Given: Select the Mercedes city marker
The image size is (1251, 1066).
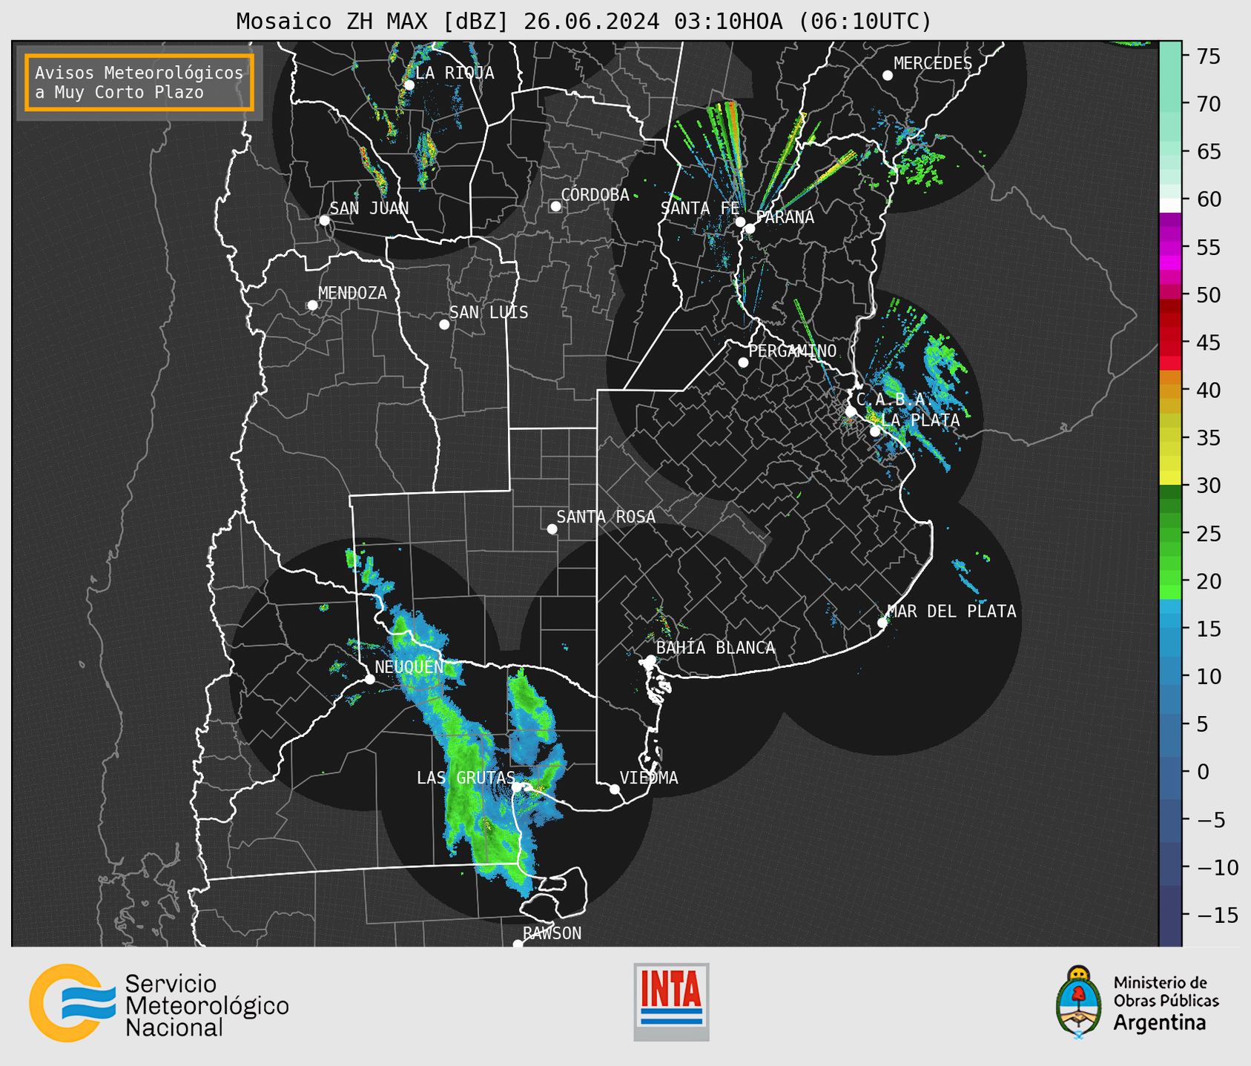Looking at the screenshot, I should [x=887, y=76].
